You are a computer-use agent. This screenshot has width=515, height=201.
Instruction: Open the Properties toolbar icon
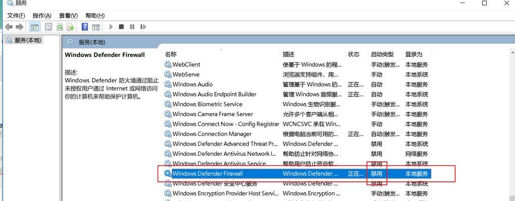[49, 27]
